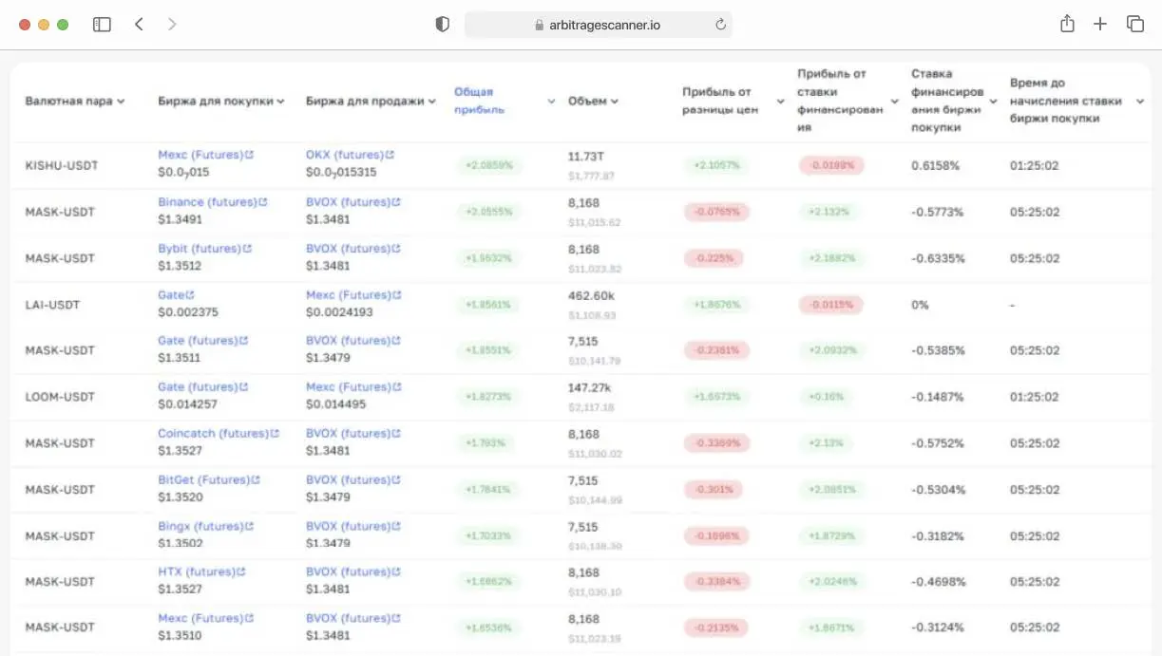Open the Gate link in LAI-USDT row
Viewport: 1162px width, 656px height.
[x=171, y=295]
